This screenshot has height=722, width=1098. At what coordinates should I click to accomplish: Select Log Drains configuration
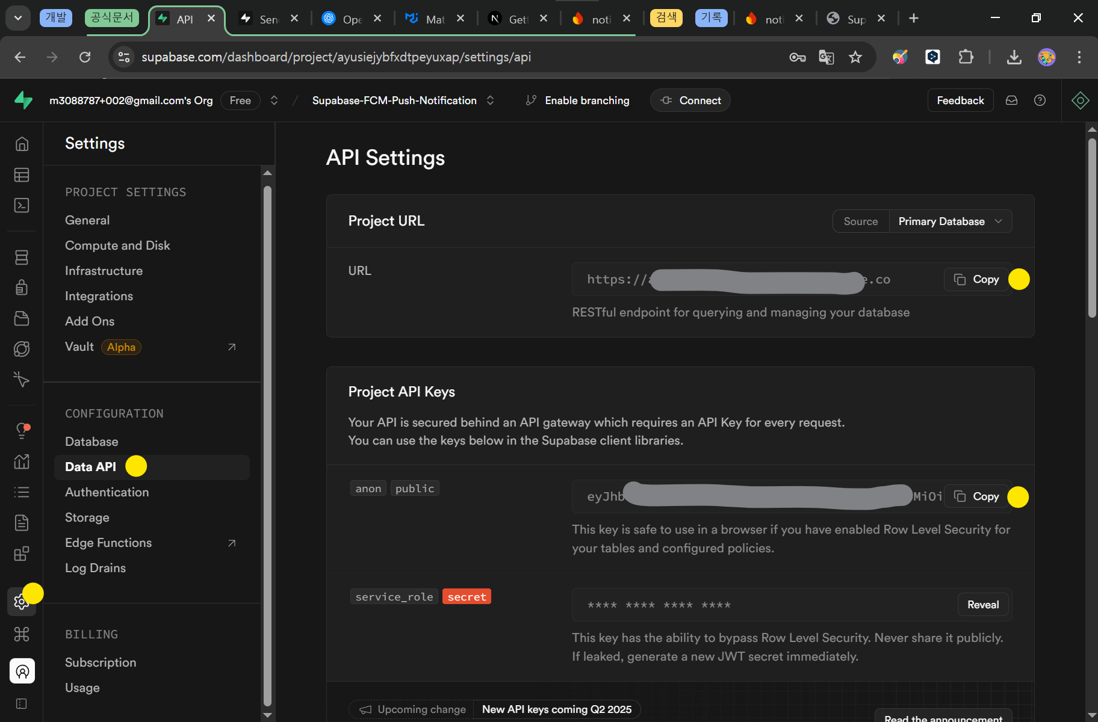click(x=95, y=568)
